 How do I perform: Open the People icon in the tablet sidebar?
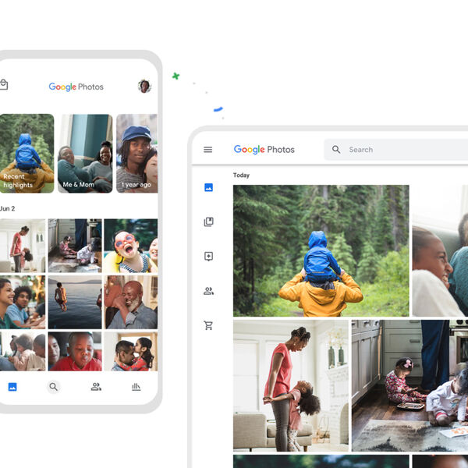pos(208,291)
